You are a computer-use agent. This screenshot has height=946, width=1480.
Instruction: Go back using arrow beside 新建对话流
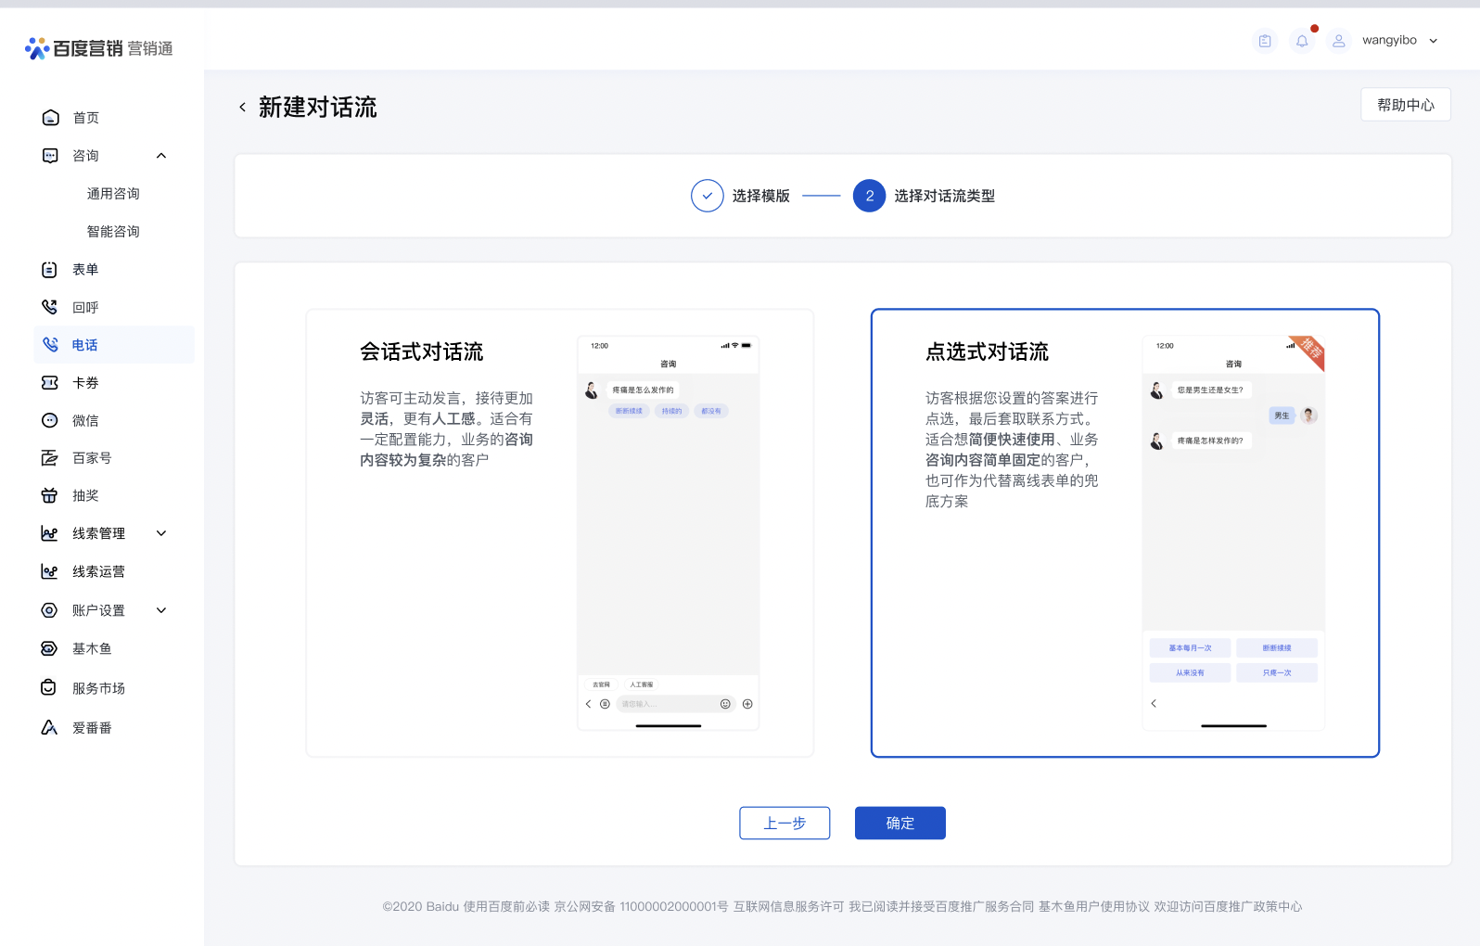pos(243,108)
